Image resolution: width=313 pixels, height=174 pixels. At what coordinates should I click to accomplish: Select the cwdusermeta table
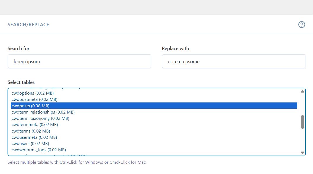pos(34,137)
